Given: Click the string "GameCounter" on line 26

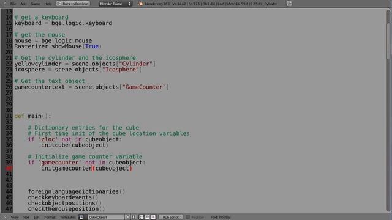Looking at the screenshot, I should (145, 87).
